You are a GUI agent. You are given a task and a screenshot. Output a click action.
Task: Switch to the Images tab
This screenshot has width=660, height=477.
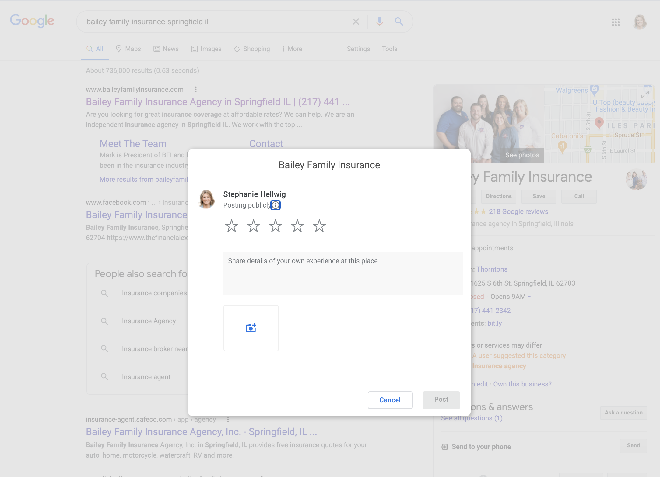point(206,49)
